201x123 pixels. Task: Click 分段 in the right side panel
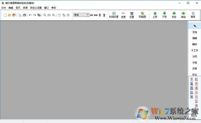[195, 56]
